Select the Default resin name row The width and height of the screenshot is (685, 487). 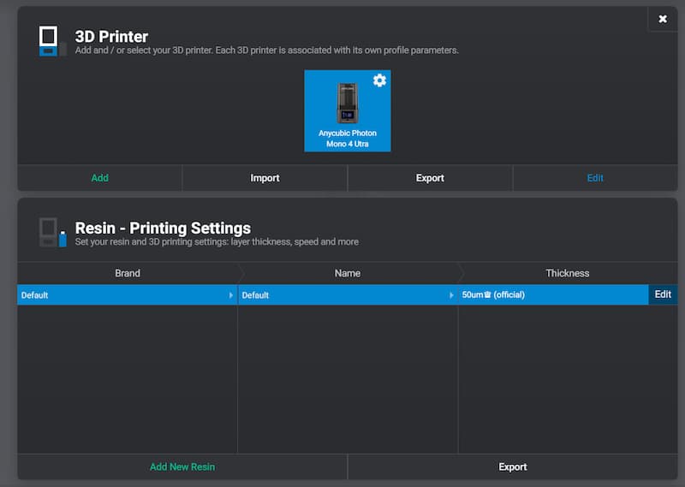(x=348, y=294)
